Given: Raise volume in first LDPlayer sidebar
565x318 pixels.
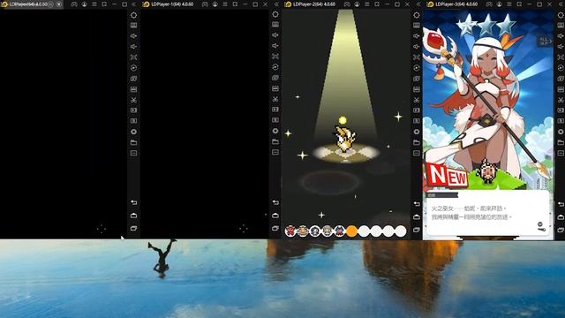Looking at the screenshot, I should click(133, 35).
